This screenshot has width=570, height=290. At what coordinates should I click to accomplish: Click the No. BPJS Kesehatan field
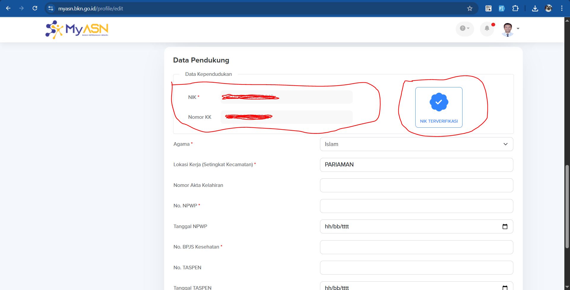tap(416, 247)
